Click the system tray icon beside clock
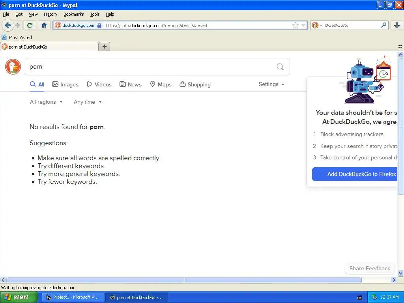Image resolution: width=404 pixels, height=303 pixels. 374,297
